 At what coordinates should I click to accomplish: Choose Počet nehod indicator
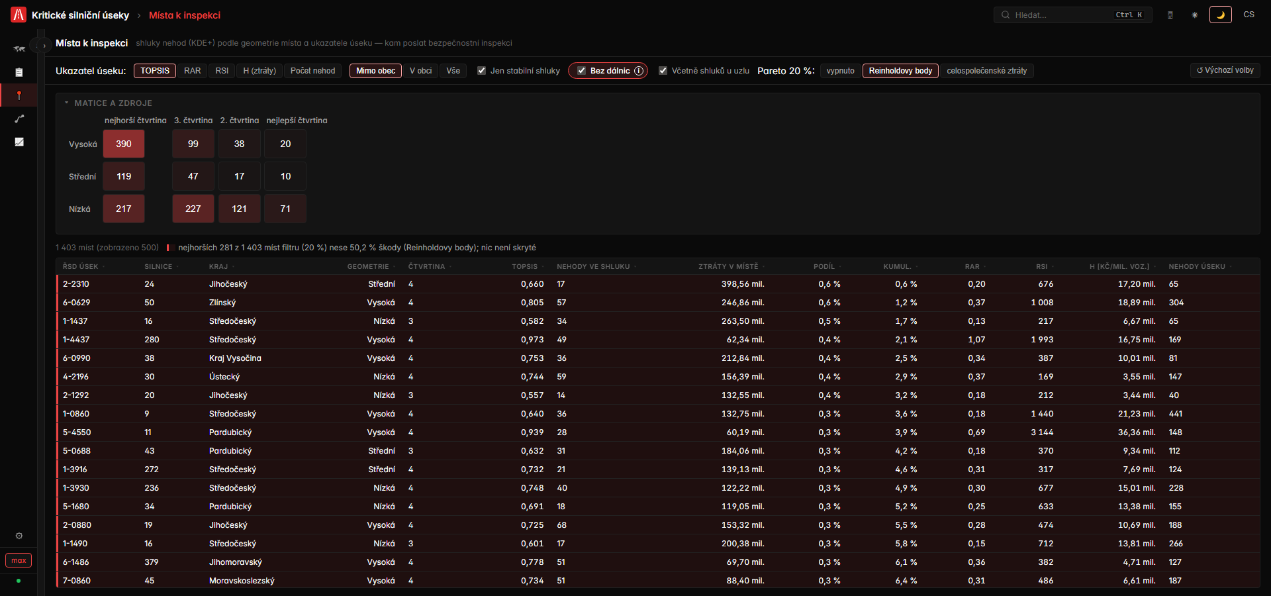[312, 71]
